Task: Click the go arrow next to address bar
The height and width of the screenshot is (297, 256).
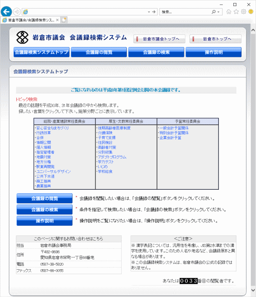Action: [154, 12]
